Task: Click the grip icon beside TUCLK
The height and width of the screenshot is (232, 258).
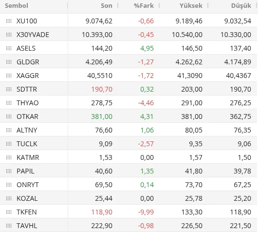Action: (9, 144)
